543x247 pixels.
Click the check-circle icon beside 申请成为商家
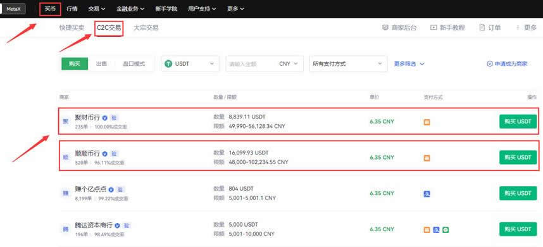[x=490, y=64]
